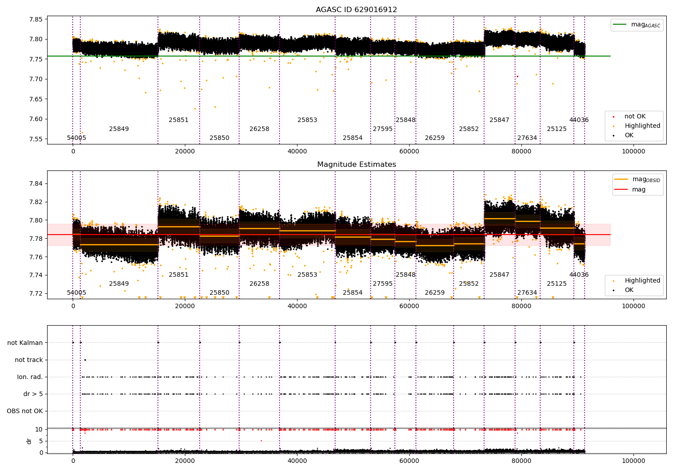This screenshot has height=471, width=673.
Task: Click obsid label 44036 in the AGASC ID panel
Action: coord(579,120)
